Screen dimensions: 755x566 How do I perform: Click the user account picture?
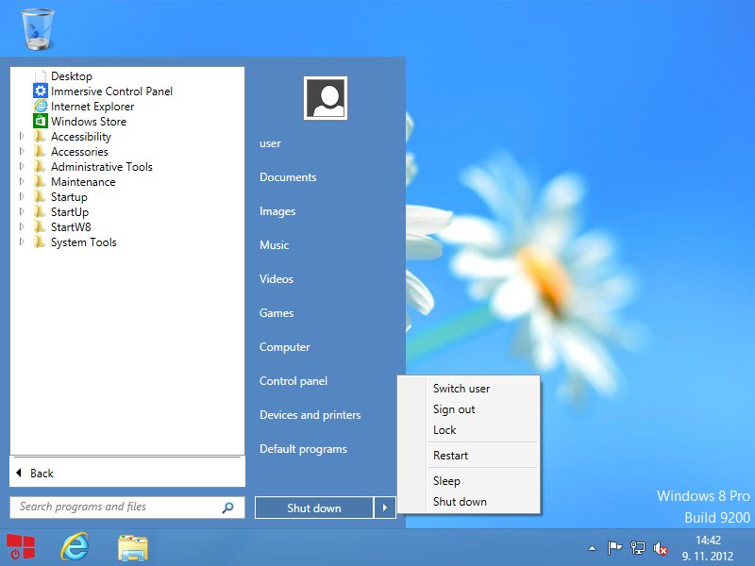coord(326,98)
